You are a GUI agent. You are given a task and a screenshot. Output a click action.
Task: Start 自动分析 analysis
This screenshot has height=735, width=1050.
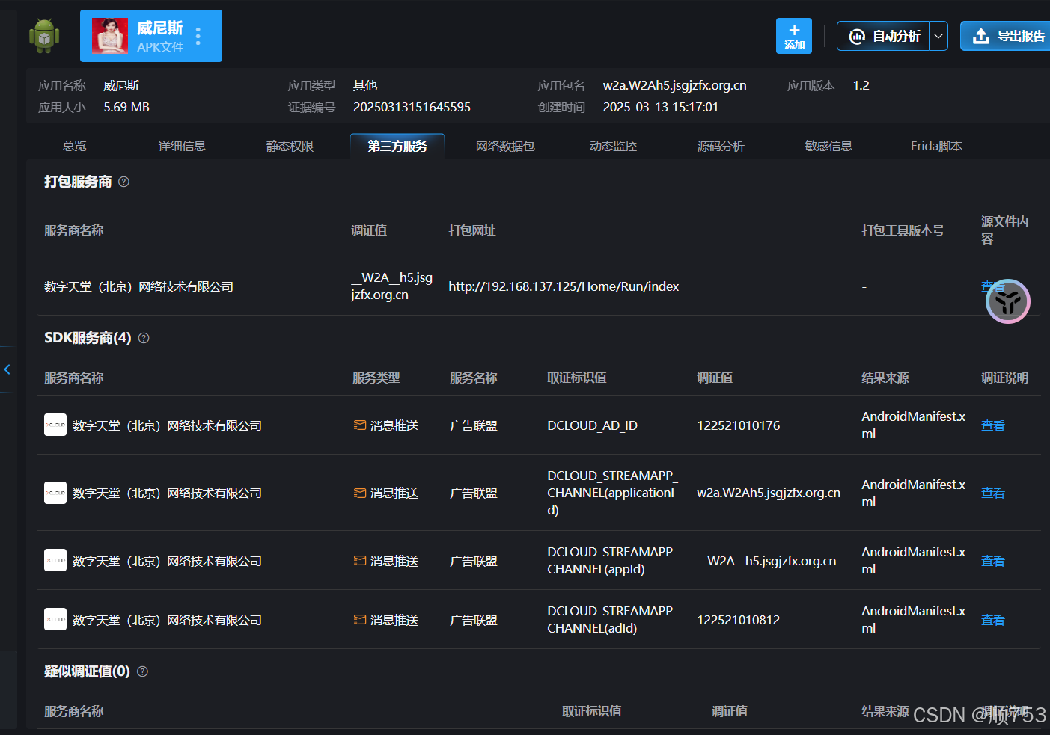[x=884, y=36]
